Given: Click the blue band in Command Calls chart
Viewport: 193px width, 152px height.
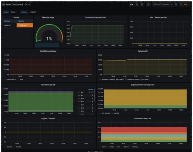Looking at the screenshot, I should tap(144, 136).
